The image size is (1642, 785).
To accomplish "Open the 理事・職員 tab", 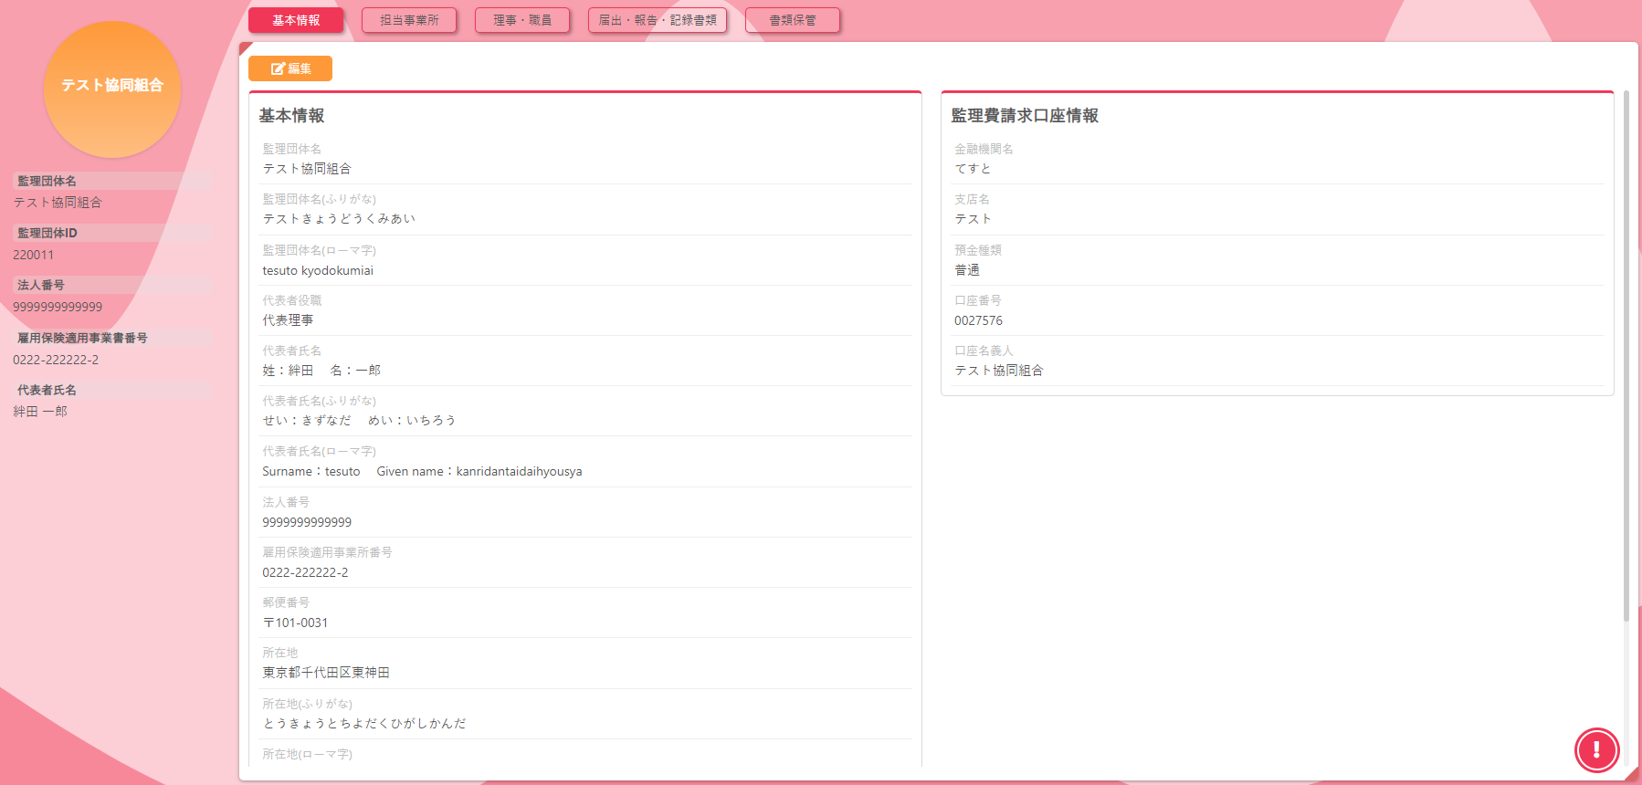I will tap(522, 20).
